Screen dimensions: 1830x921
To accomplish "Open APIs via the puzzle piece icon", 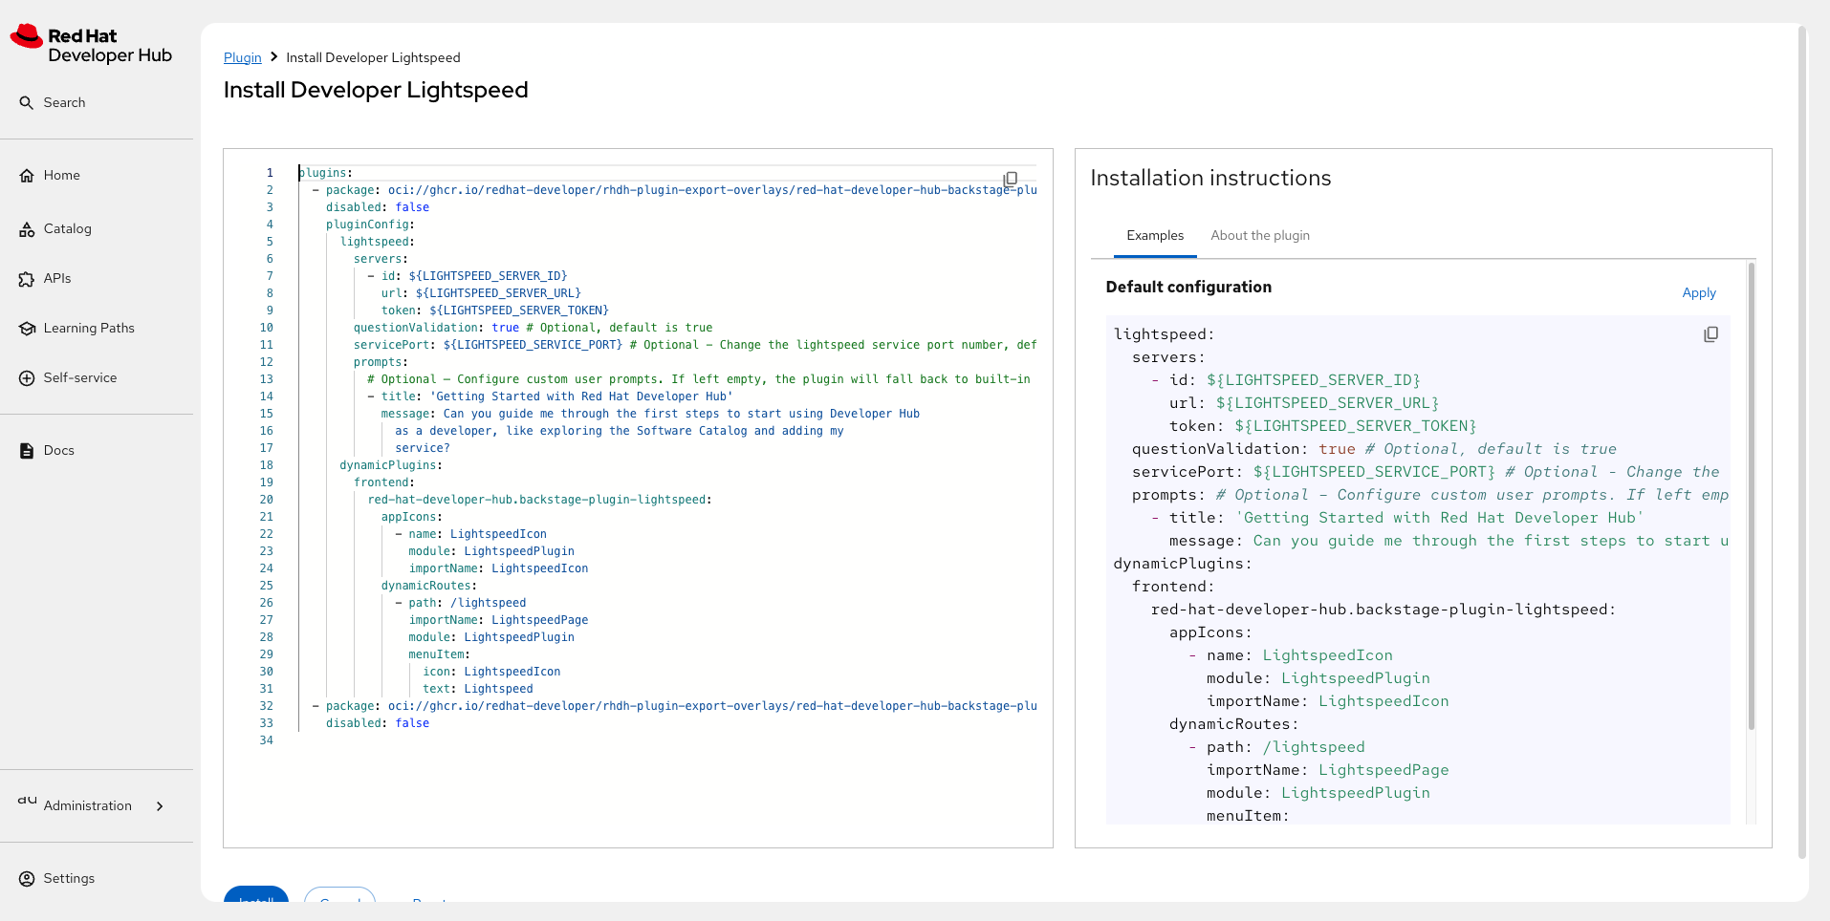I will coord(27,279).
